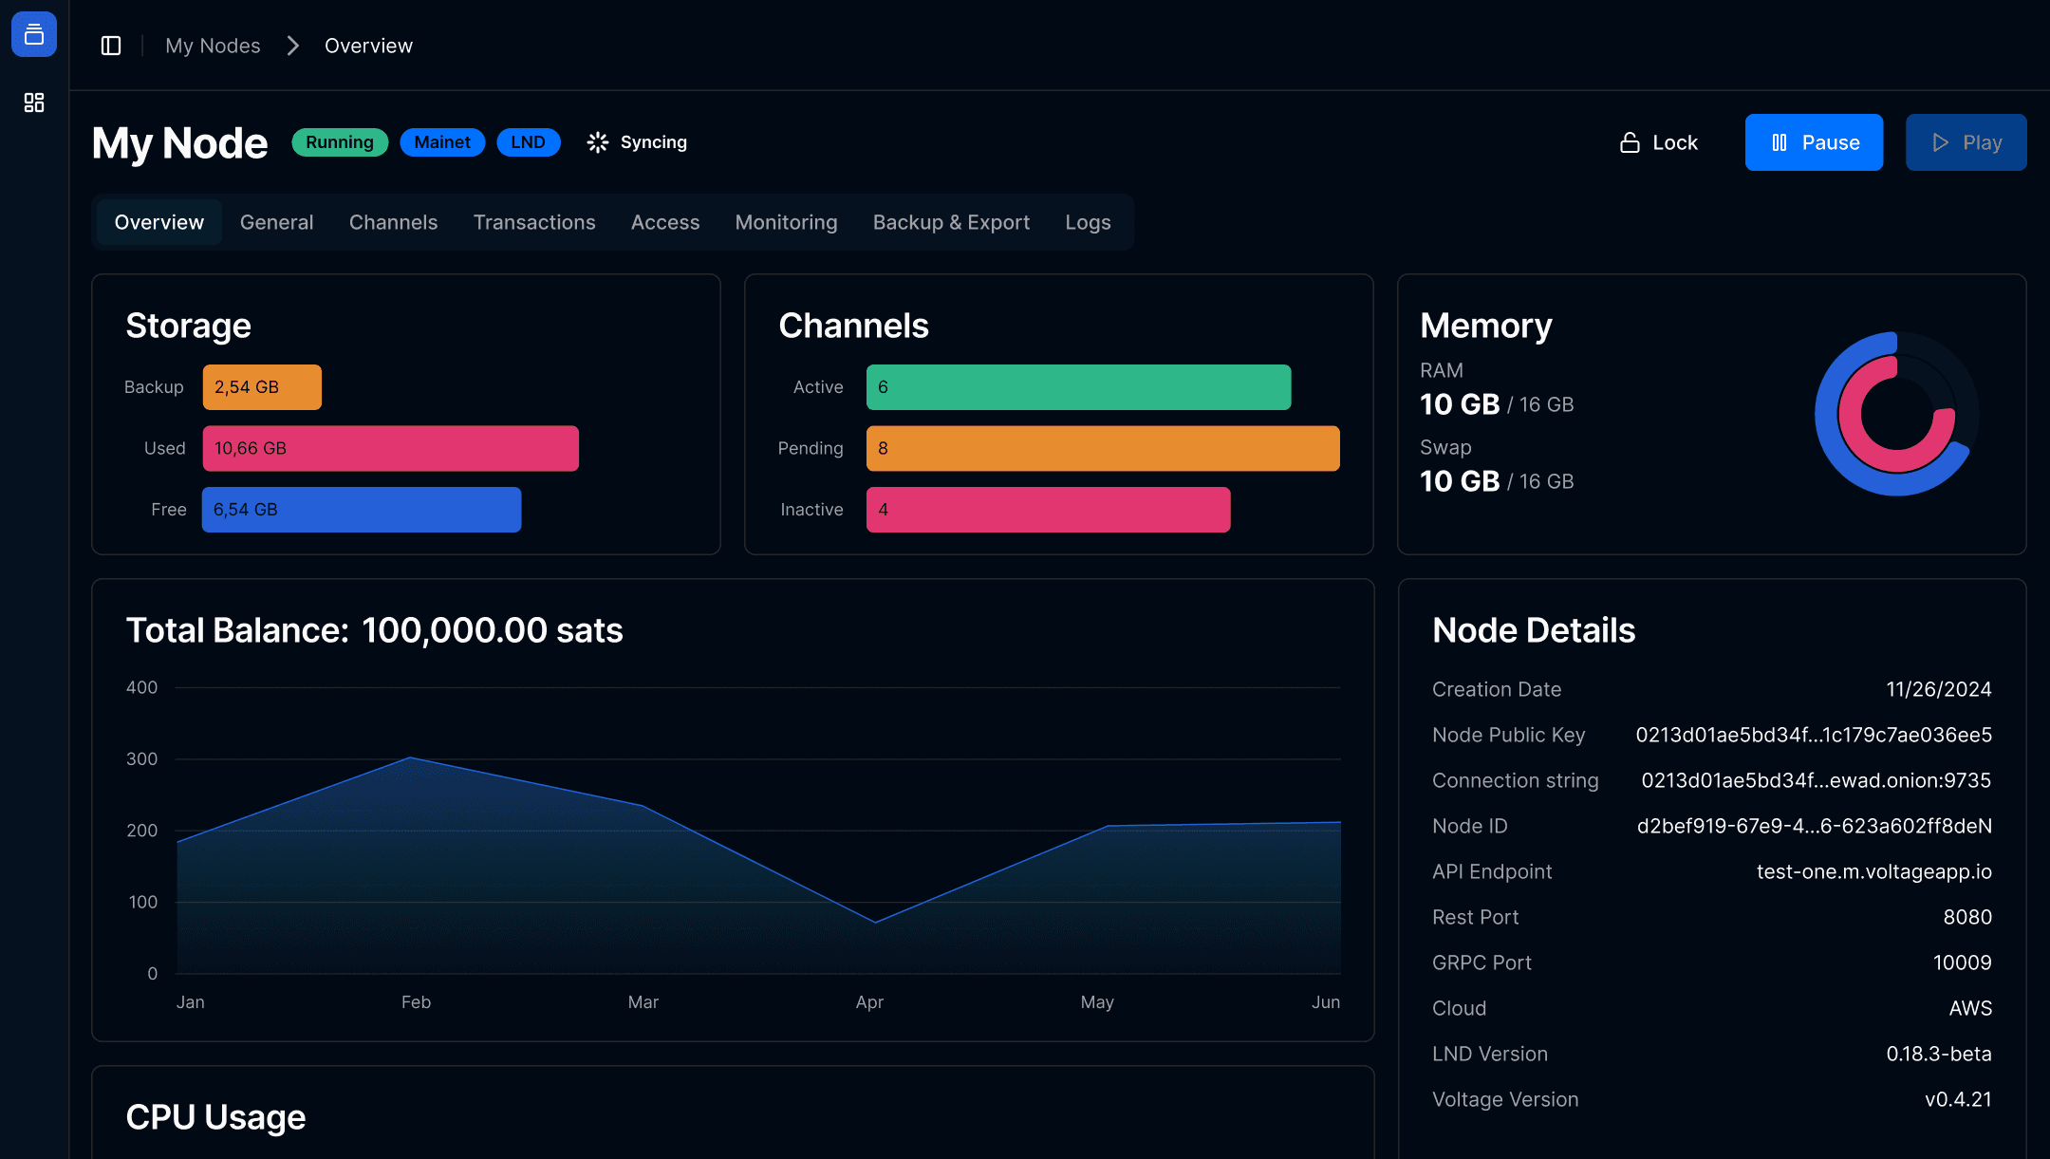The image size is (2050, 1159).
Task: Click the CPU Usage heading
Action: coord(215,1117)
